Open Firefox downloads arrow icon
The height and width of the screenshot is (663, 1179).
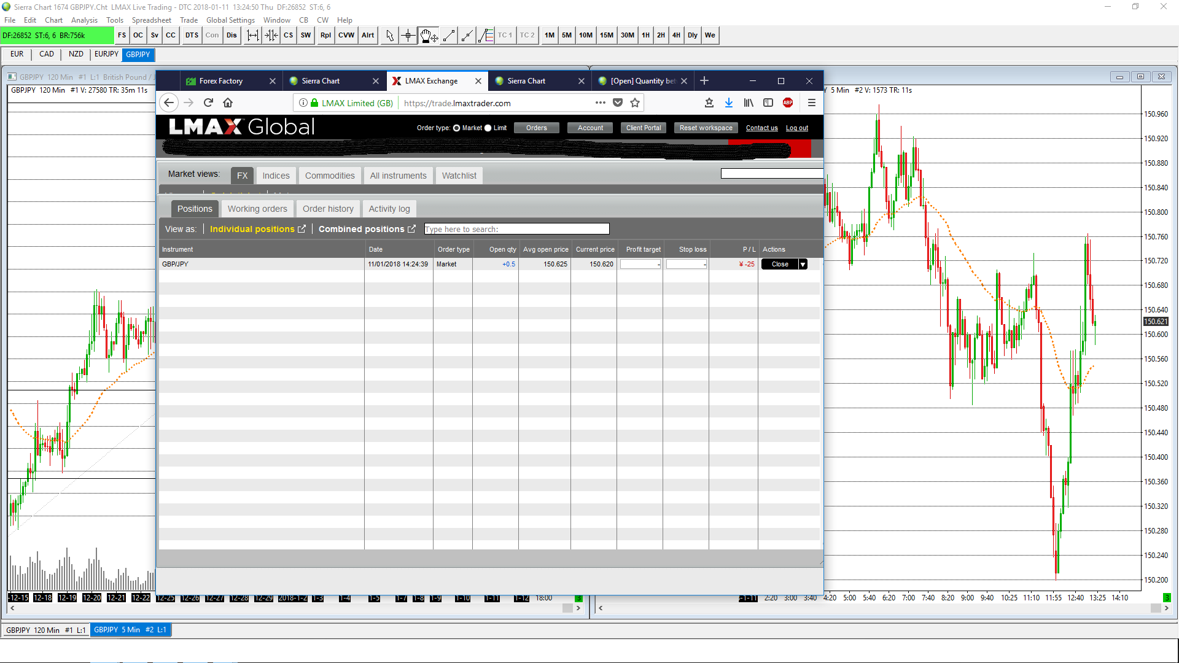click(728, 103)
